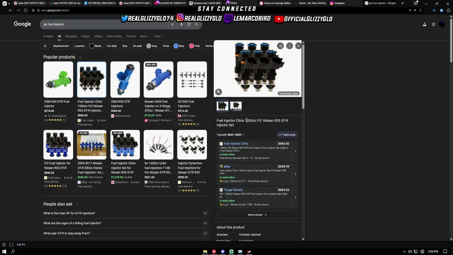453x255 pixels.
Task: Zoom the product image with magnifier
Action: (x=218, y=92)
